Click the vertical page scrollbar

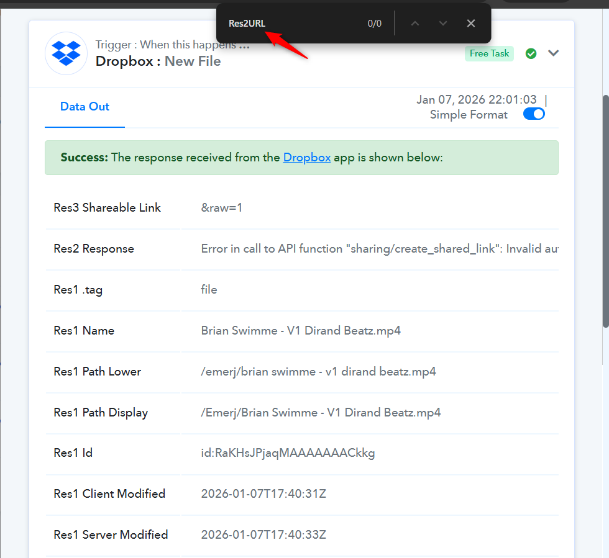pos(605,211)
